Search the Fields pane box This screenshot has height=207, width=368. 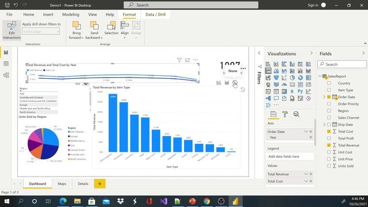(x=342, y=64)
